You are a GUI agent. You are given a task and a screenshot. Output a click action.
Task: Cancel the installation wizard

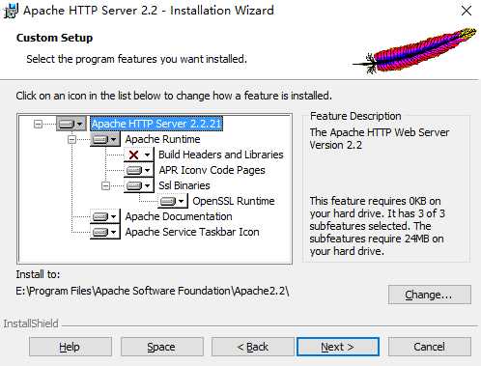[430, 347]
